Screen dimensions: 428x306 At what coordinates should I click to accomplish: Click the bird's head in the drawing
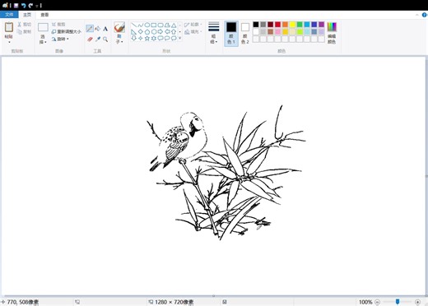tap(193, 122)
